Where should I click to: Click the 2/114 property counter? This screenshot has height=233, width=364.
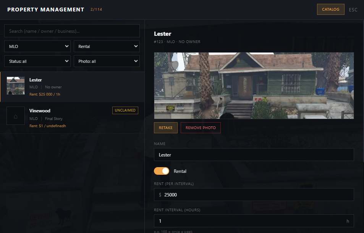coord(96,10)
